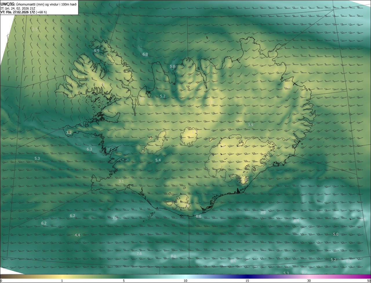
Task: Click the colour scale label 1
Action: 62,281
